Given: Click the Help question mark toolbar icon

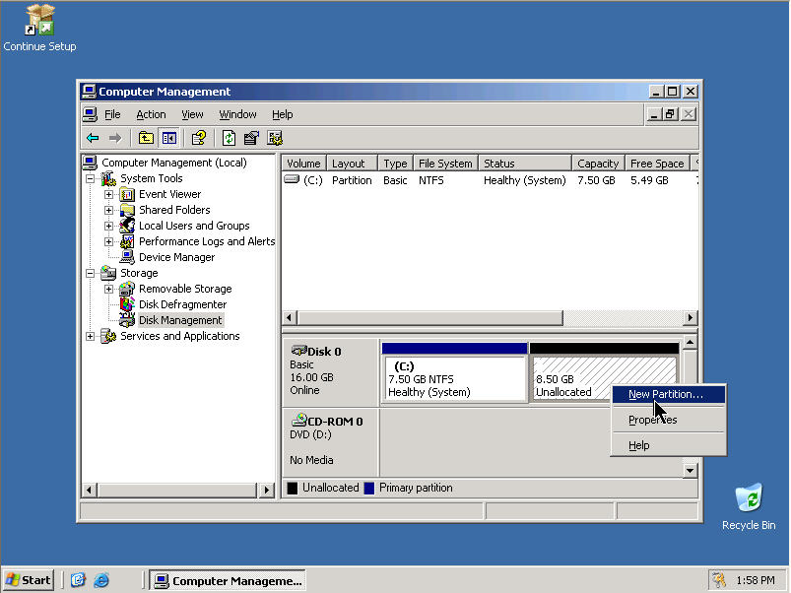Looking at the screenshot, I should (x=199, y=138).
